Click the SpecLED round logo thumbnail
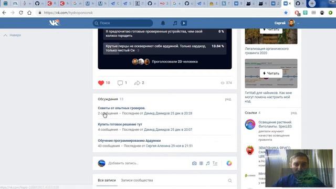 click(x=250, y=124)
